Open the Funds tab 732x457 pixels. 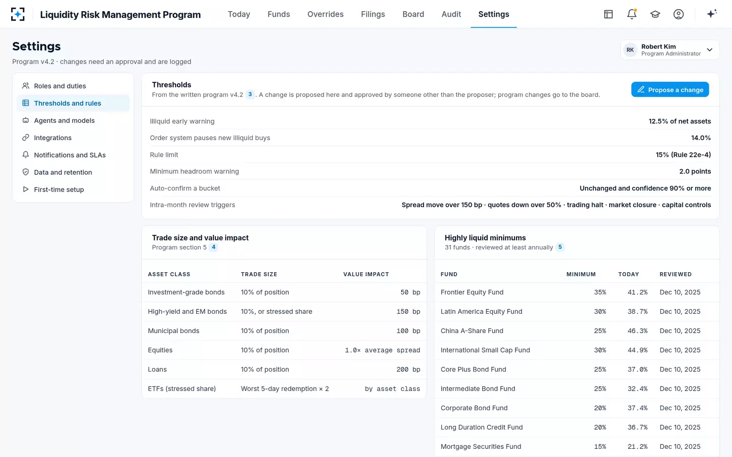[x=279, y=14]
